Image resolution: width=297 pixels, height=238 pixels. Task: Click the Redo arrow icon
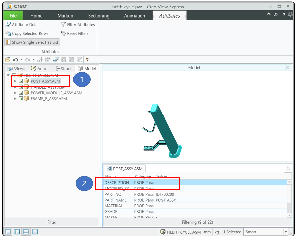[x=28, y=60]
